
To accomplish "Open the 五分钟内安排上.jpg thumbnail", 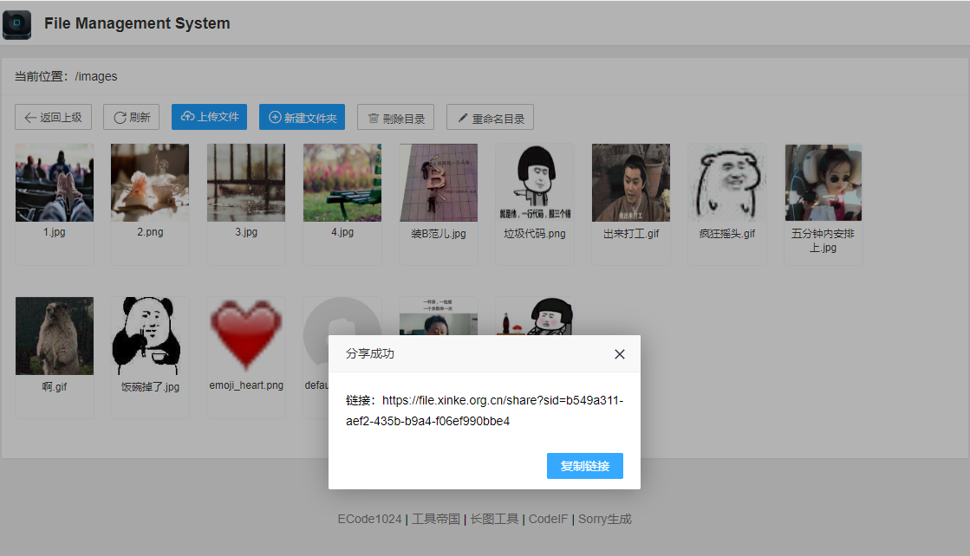I will [x=824, y=183].
